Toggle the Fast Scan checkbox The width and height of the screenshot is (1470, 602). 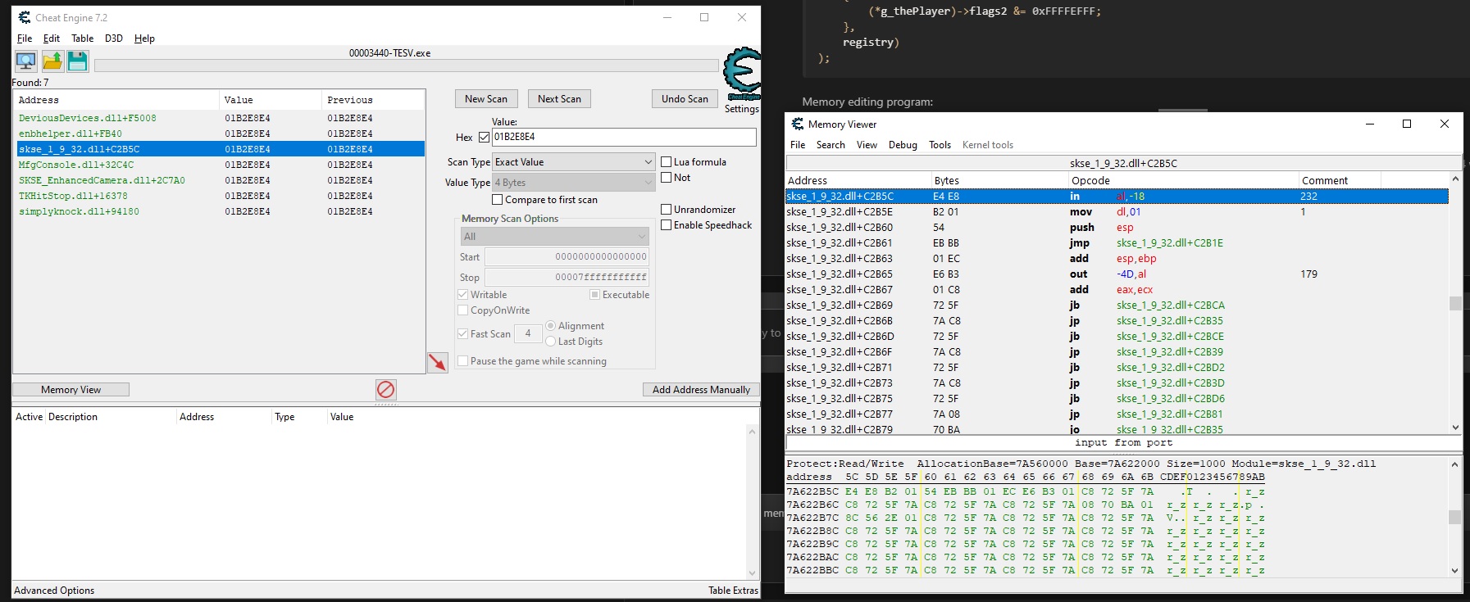pos(463,334)
